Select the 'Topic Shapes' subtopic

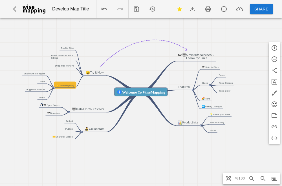[x=226, y=83]
